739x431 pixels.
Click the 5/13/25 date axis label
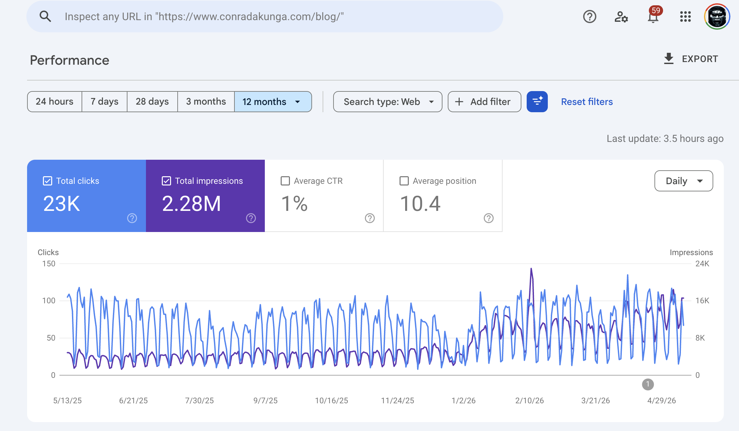67,401
